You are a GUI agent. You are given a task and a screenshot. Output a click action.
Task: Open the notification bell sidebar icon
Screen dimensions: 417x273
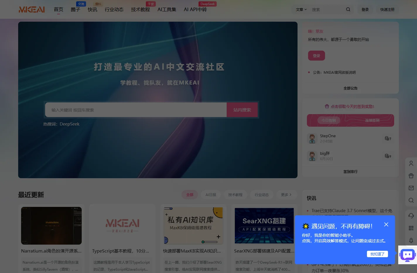pos(411,240)
